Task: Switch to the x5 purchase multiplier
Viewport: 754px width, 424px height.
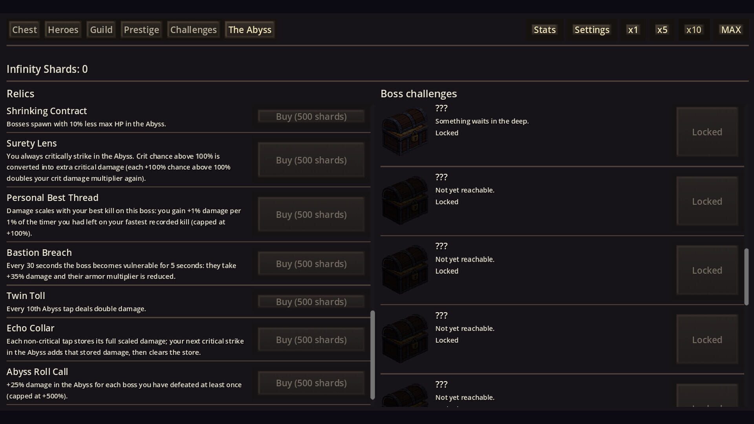Action: 661,29
